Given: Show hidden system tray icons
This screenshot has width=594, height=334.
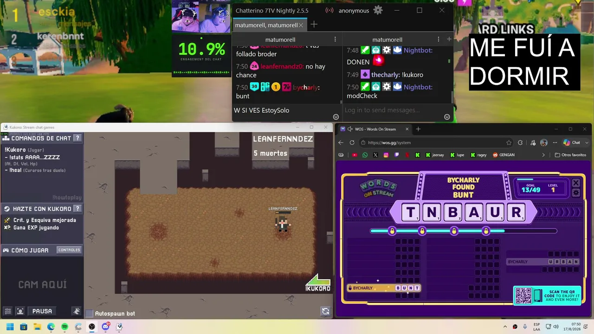Looking at the screenshot, I should (x=505, y=327).
